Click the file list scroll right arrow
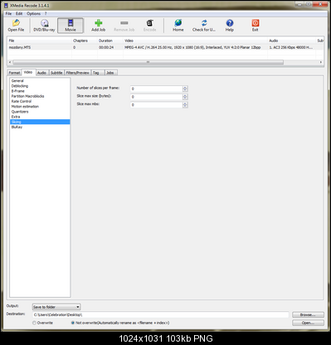This screenshot has height=345, width=331. click(321, 62)
